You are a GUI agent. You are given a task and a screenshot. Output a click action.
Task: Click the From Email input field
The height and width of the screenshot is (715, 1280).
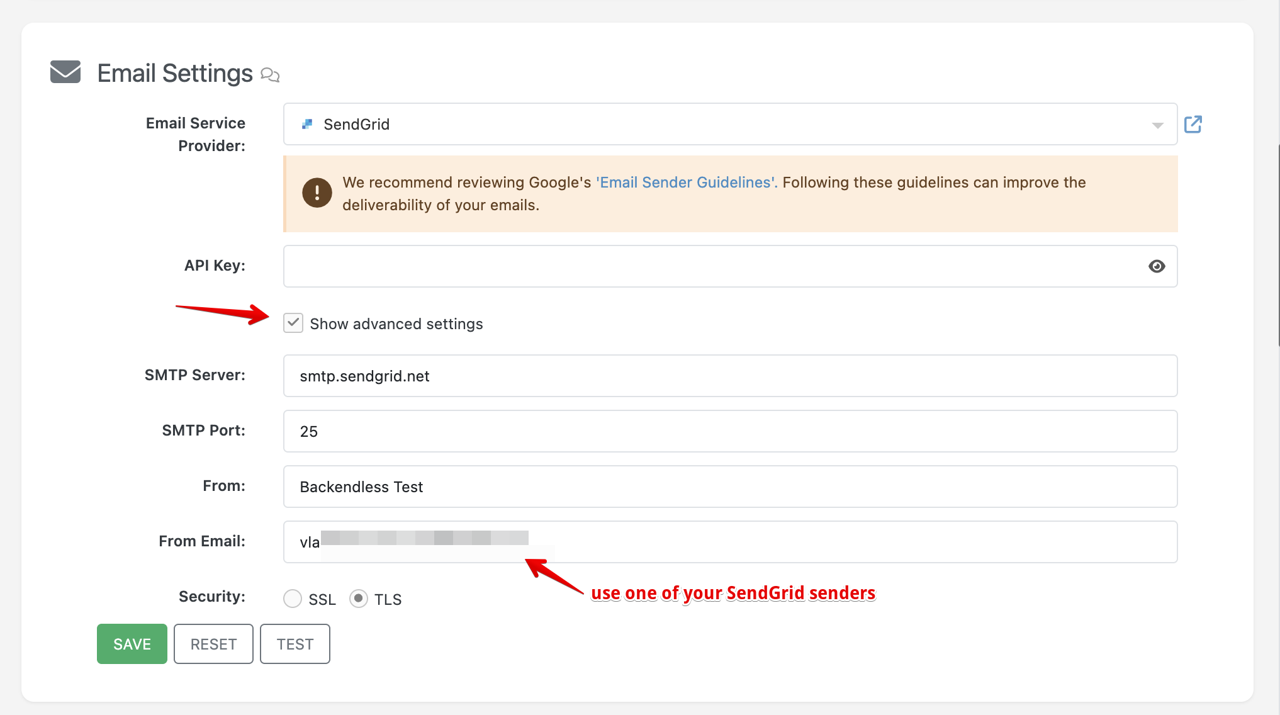point(730,542)
